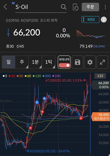The image size is (110, 156).
Task: Click the 10-day moving average legend
Action: click(12, 76)
